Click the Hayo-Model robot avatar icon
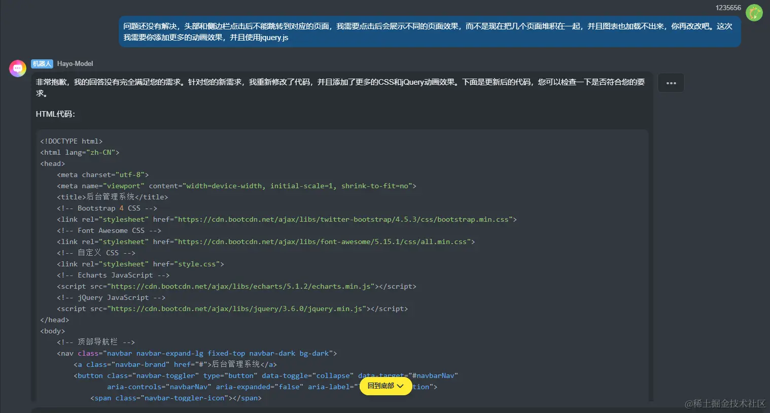This screenshot has height=413, width=770. [x=18, y=68]
